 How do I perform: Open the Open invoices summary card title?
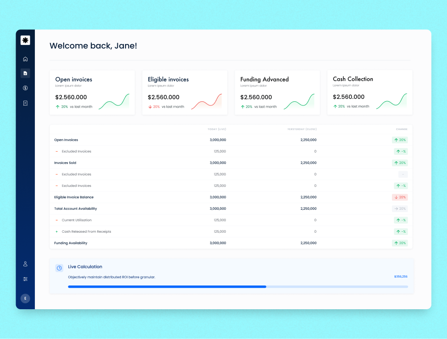[73, 79]
